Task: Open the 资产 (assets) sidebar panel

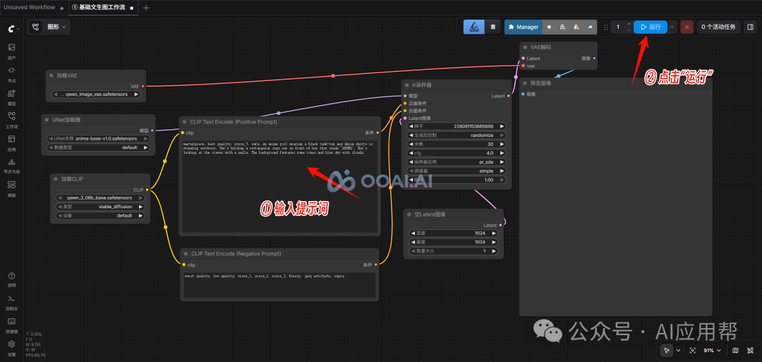Action: [11, 51]
